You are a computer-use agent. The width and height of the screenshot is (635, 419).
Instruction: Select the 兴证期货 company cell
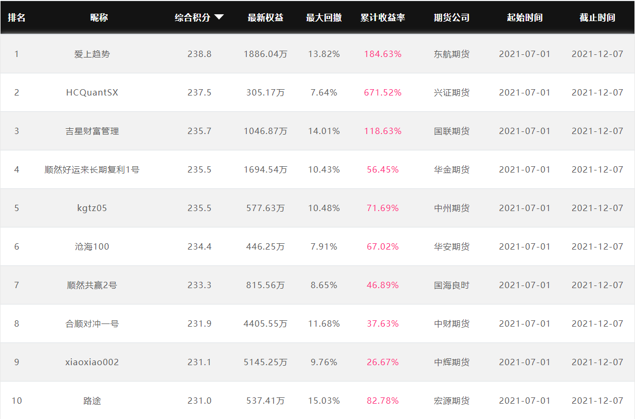[452, 92]
